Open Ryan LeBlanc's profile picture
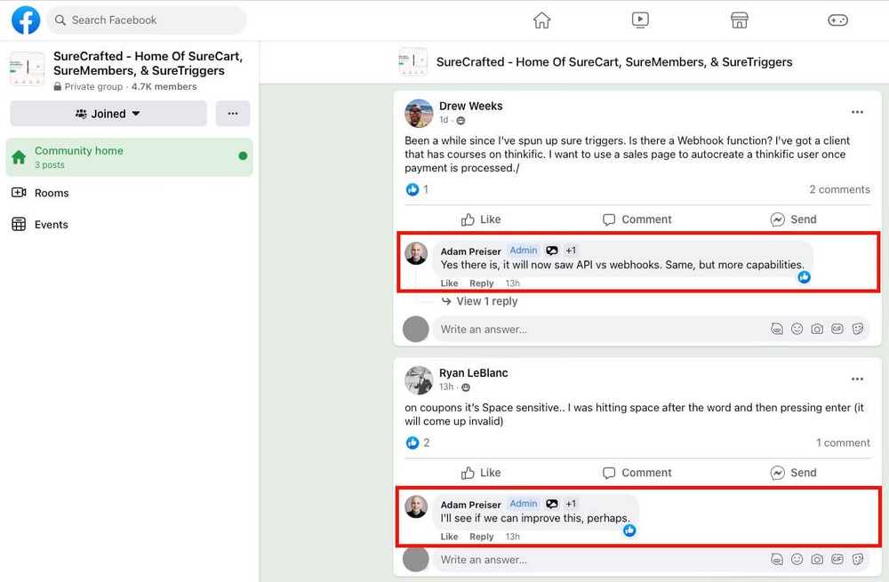889x582 pixels. (419, 379)
